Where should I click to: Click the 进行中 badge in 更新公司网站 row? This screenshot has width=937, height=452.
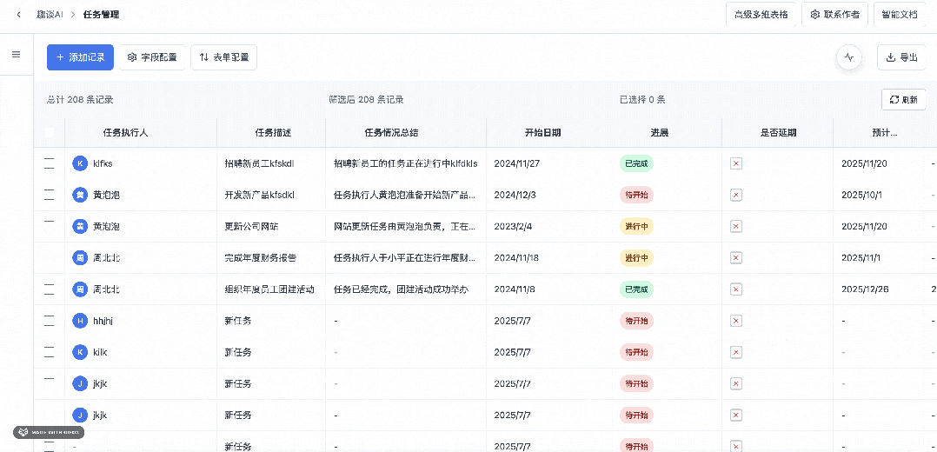click(636, 227)
